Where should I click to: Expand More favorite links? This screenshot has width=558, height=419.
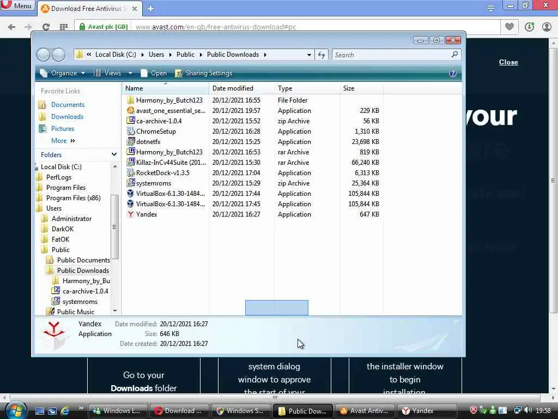(63, 141)
